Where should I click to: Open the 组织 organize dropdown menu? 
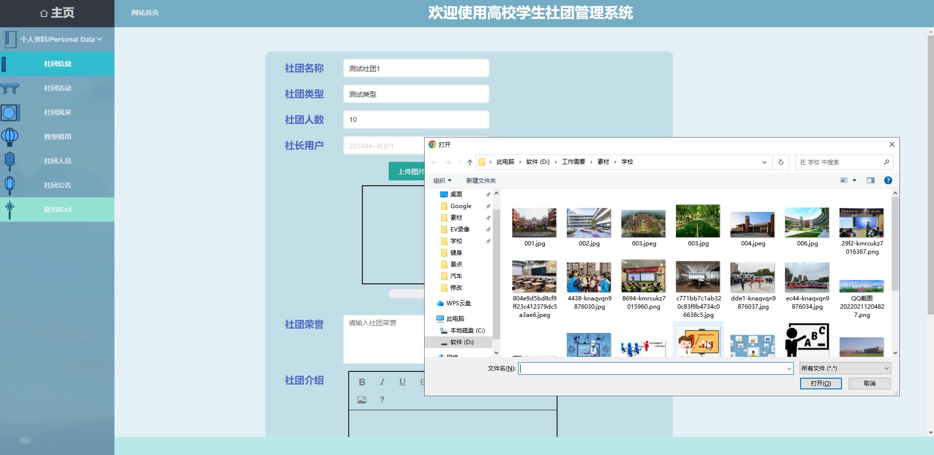coord(442,181)
